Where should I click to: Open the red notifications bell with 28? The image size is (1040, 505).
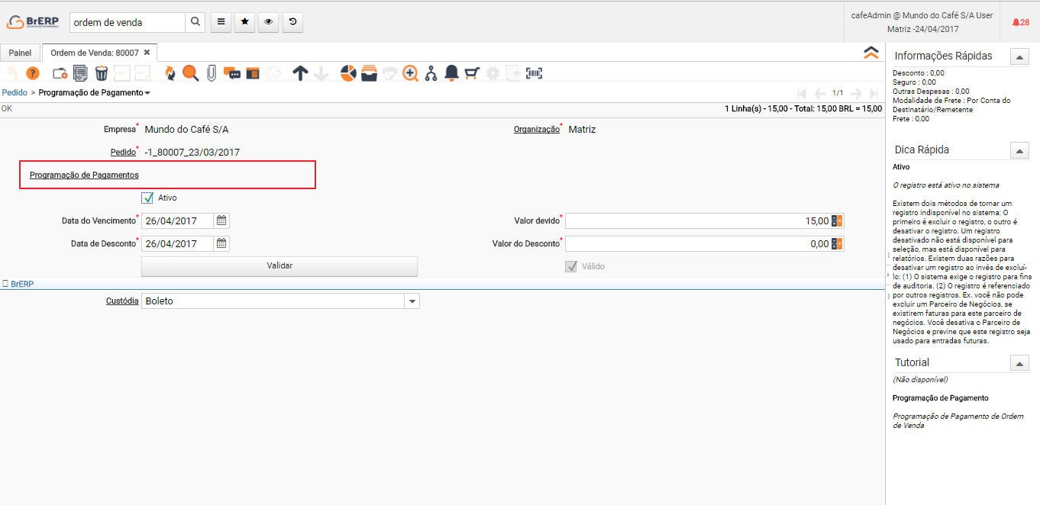(1020, 23)
